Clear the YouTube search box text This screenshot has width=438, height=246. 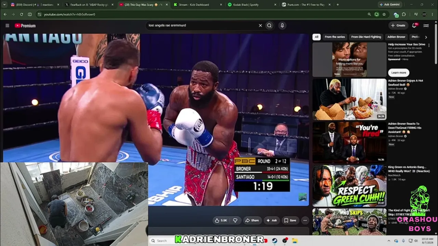coord(260,25)
